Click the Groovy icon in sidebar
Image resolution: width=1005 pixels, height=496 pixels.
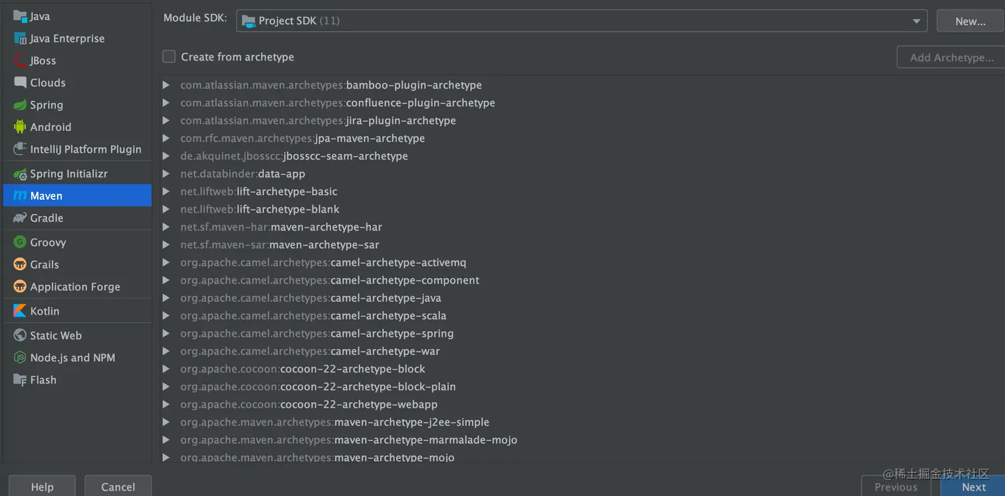coord(20,242)
